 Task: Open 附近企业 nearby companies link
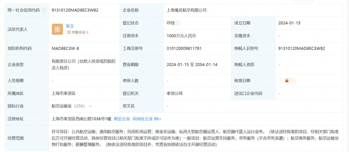[122, 119]
